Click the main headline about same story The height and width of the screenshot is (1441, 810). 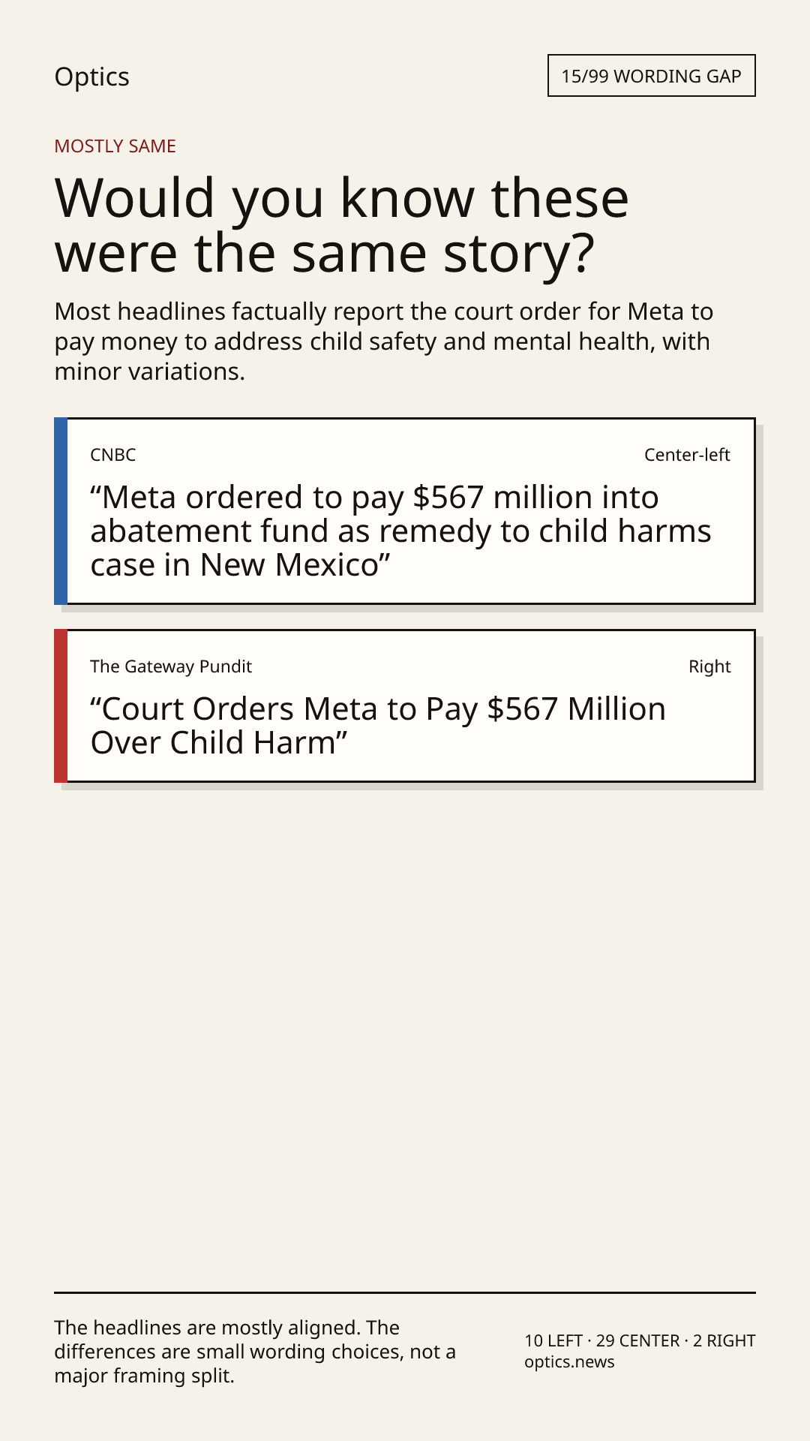pyautogui.click(x=341, y=225)
